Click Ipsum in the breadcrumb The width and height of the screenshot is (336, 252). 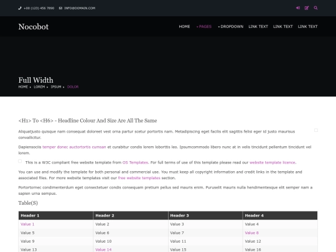pyautogui.click(x=56, y=86)
